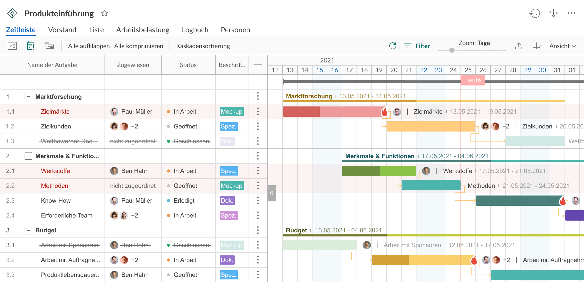Click the flame icon on the Zielmärkte bar
584x282 pixels.
click(x=385, y=112)
